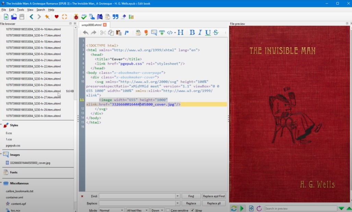Close the wrap0000.xhtml tab
Image resolution: width=352 pixels, height=212 pixels.
[105, 25]
